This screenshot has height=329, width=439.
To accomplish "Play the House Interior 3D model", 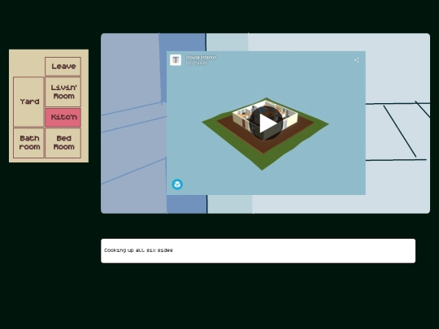I will (x=267, y=123).
